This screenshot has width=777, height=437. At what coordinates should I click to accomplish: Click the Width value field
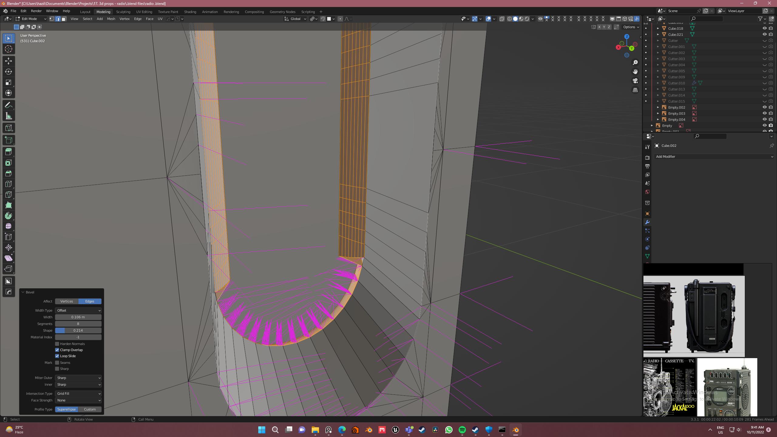click(78, 317)
